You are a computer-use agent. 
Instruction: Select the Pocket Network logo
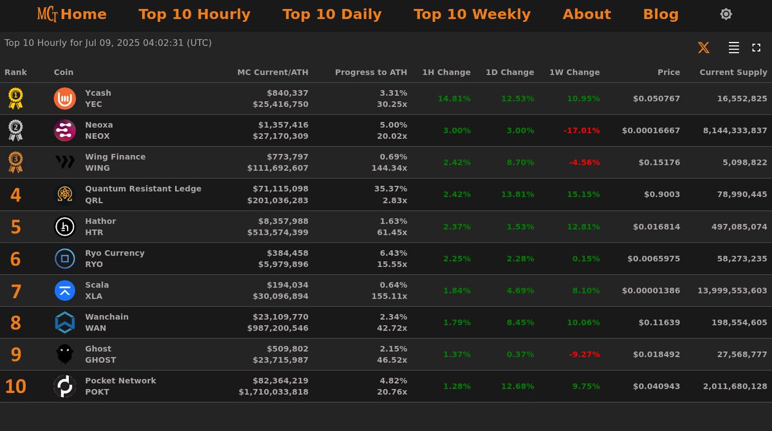64,386
